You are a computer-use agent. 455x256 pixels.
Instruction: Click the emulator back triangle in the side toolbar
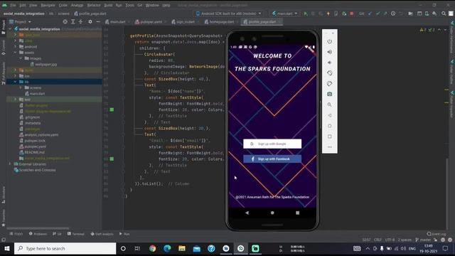pyautogui.click(x=330, y=115)
